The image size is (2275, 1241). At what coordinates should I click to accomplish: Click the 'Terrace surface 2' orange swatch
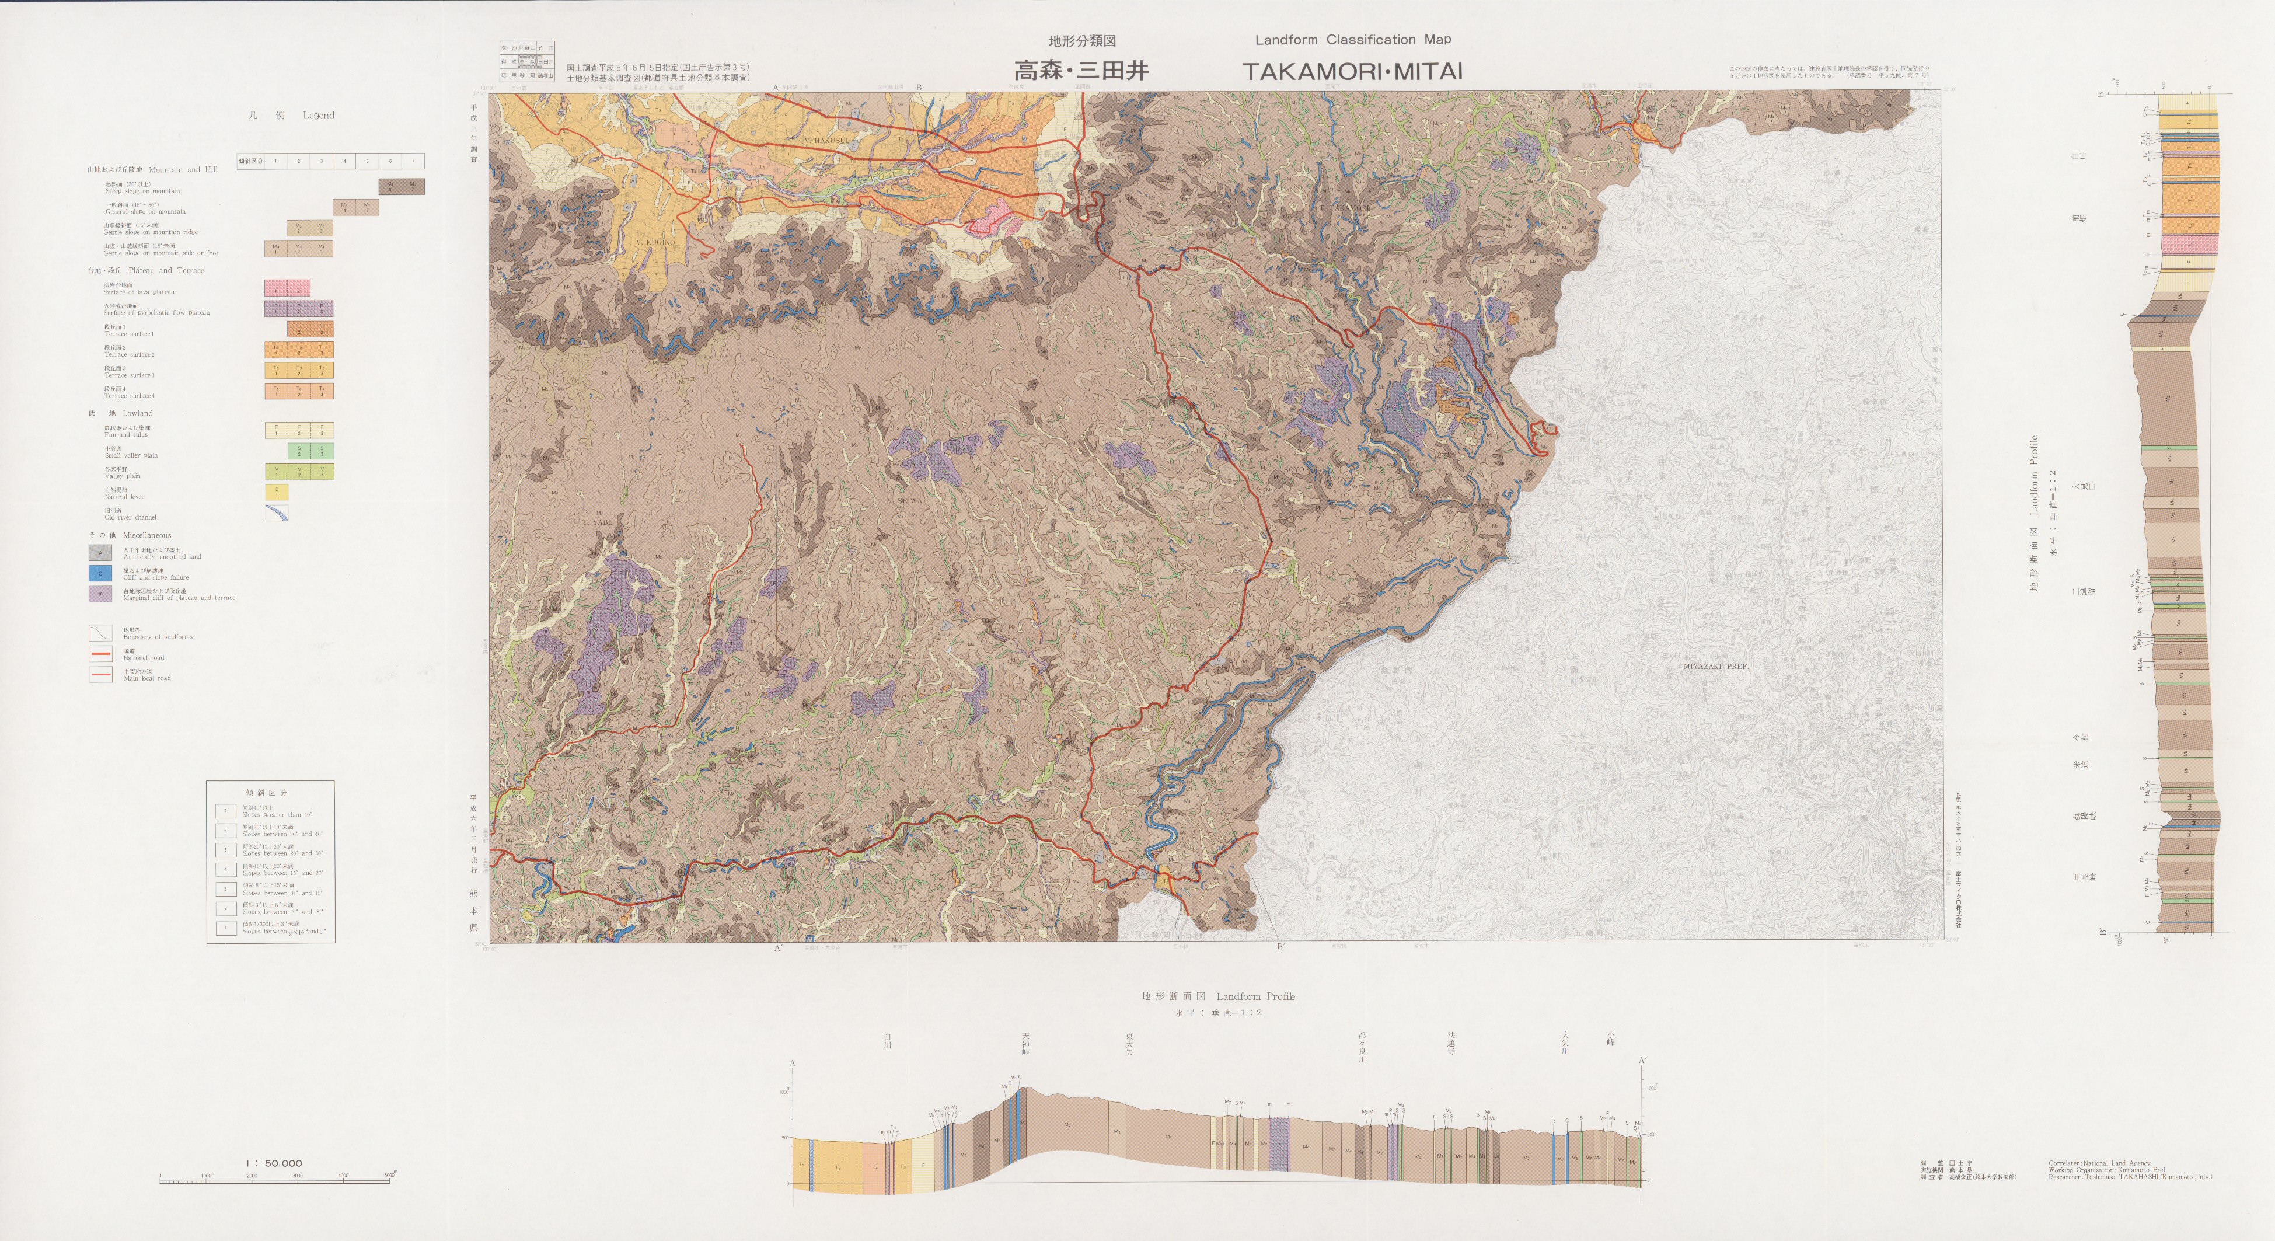(299, 350)
